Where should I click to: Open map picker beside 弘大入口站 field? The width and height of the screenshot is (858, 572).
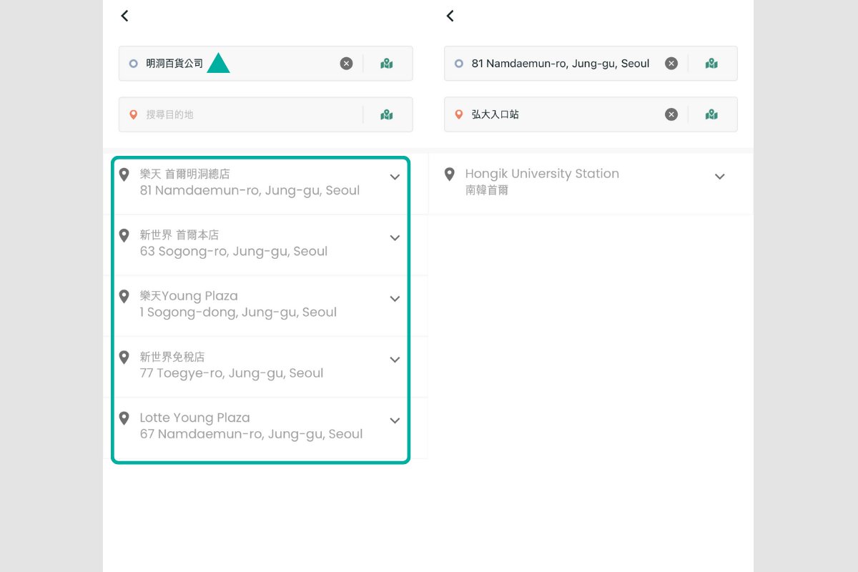(x=711, y=114)
